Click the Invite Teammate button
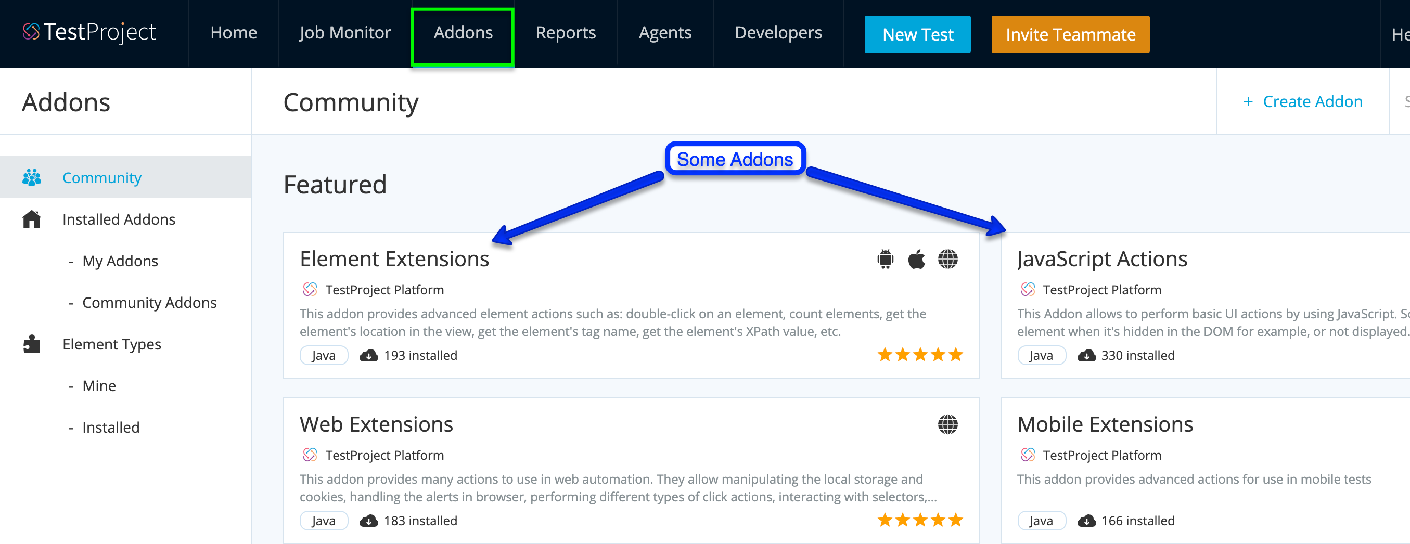This screenshot has height=544, width=1410. 1070,34
